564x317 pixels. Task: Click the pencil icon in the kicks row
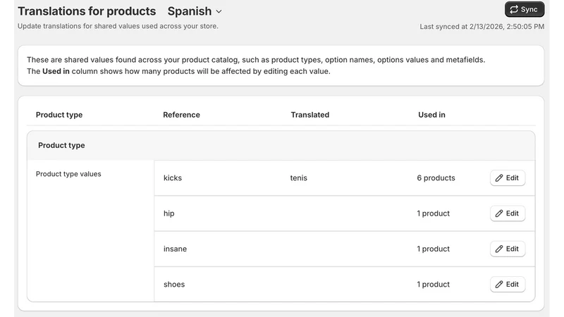499,178
